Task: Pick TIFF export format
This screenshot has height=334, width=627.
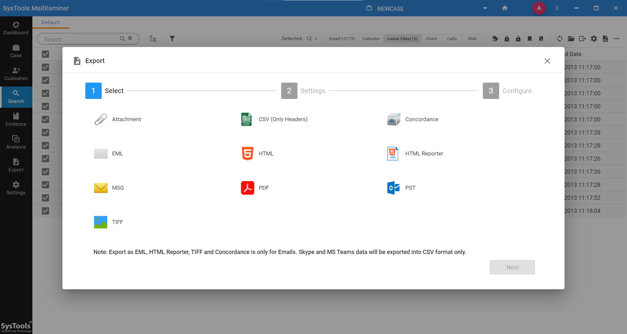Action: click(109, 222)
